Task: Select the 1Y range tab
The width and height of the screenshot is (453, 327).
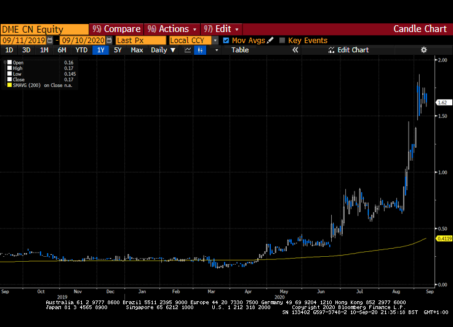Action: point(100,50)
